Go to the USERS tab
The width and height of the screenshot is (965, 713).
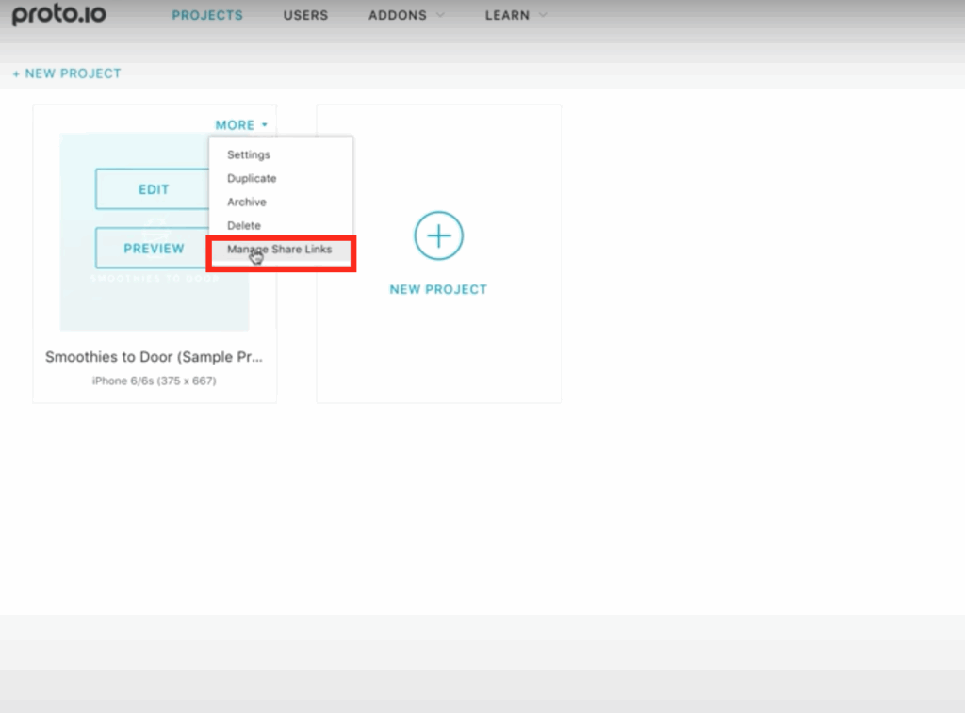[x=305, y=15]
